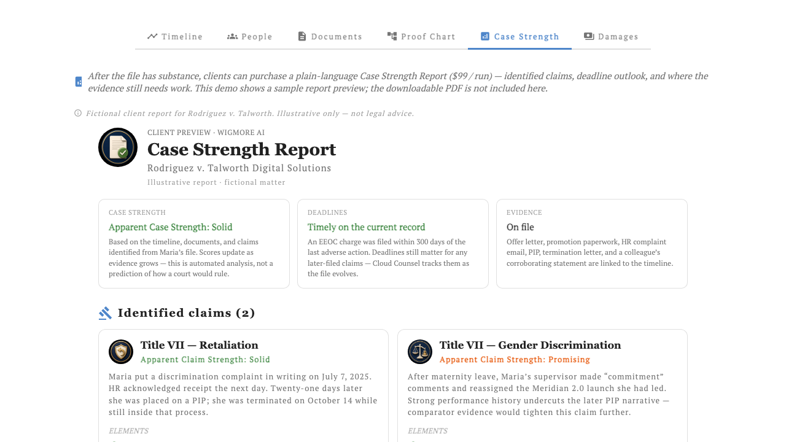Viewport: 786px width, 442px height.
Task: Open the Evidence On file card
Action: pyautogui.click(x=592, y=244)
